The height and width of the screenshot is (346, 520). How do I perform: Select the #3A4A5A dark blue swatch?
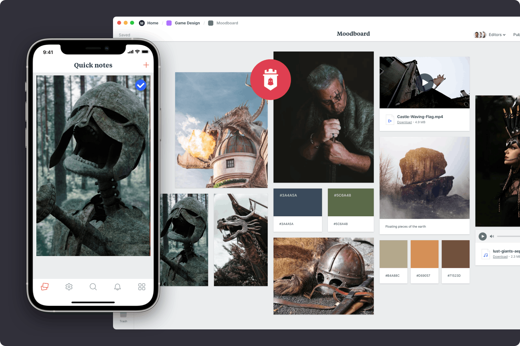point(298,202)
